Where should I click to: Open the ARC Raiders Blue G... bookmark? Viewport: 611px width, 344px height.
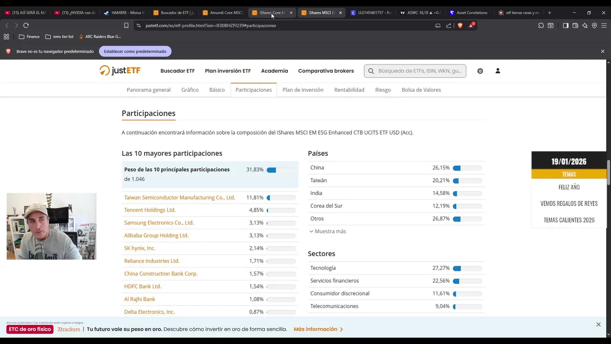pos(100,36)
